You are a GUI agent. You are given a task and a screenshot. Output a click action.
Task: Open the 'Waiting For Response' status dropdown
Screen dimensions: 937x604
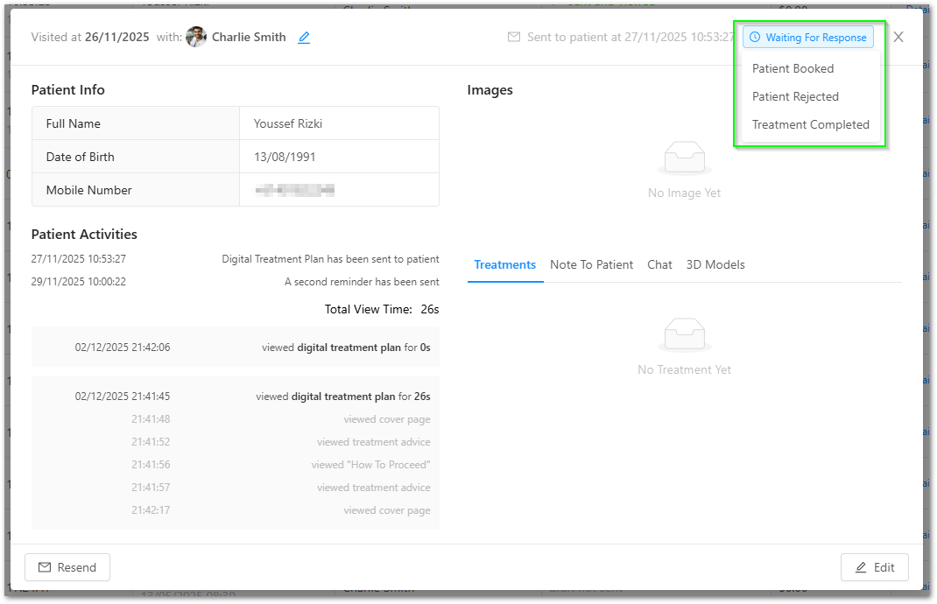pos(807,38)
